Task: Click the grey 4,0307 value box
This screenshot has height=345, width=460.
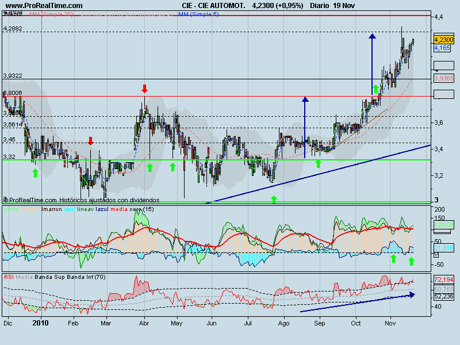Action: pos(444,66)
